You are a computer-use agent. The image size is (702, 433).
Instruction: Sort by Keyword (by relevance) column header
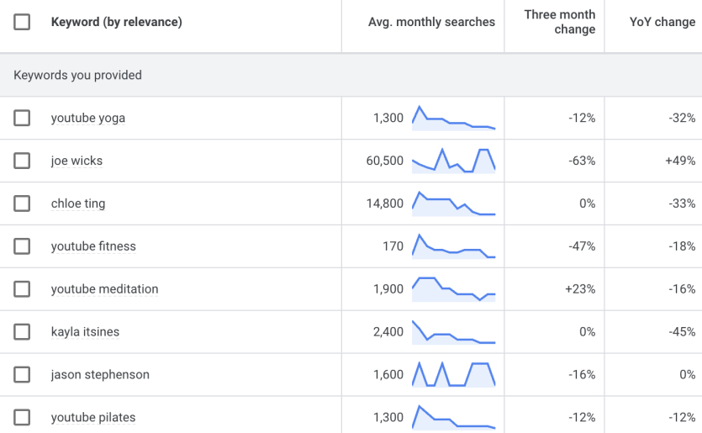[x=116, y=22]
